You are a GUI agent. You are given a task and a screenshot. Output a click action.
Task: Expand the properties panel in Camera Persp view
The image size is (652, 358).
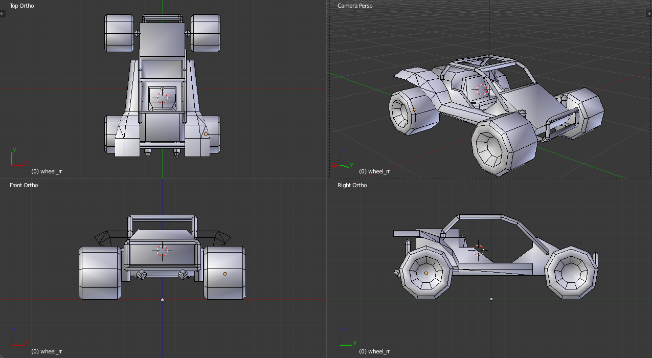tap(649, 14)
